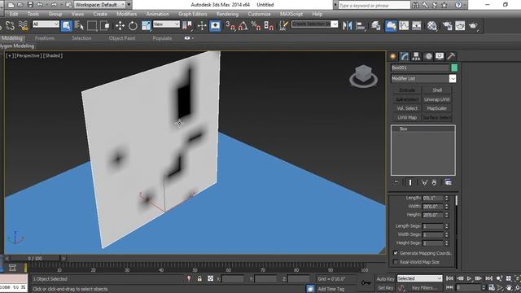Open the Rendering menu
The width and height of the screenshot is (521, 293).
pos(227,14)
